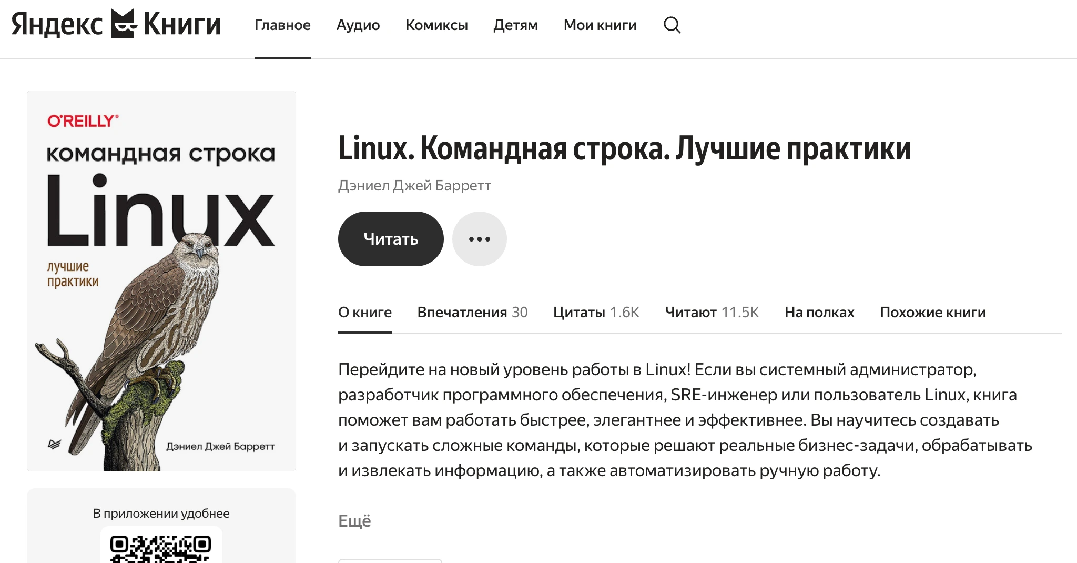Scan area: click the app QR code
1077x563 pixels.
[161, 547]
